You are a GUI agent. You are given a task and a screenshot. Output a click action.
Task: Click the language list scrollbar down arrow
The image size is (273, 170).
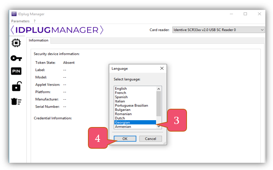pos(159,126)
